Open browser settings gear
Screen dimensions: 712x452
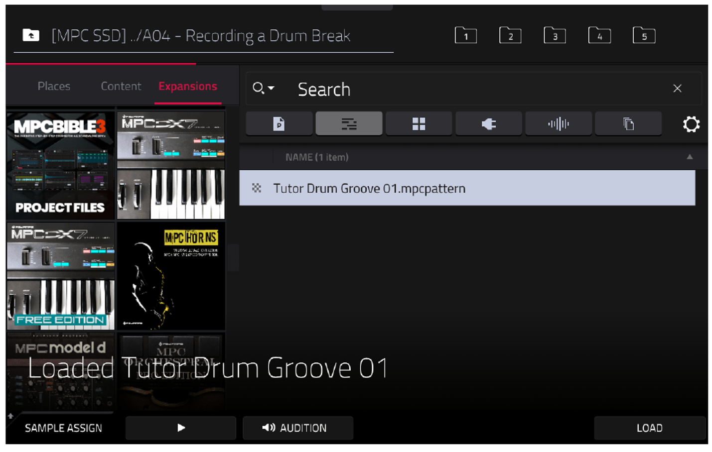click(691, 124)
